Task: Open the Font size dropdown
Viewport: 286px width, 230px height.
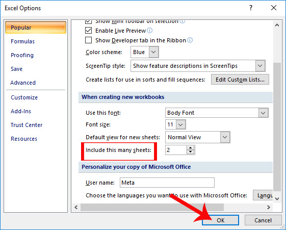Action: [180, 124]
